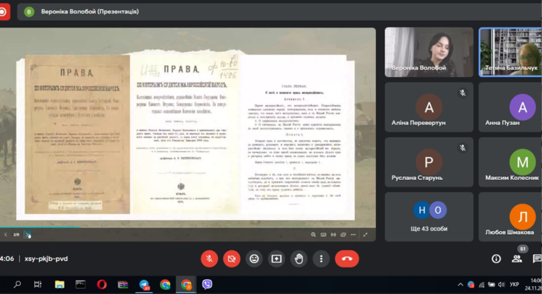Expand hidden system tray icons
This screenshot has width=542, height=294.
461,285
